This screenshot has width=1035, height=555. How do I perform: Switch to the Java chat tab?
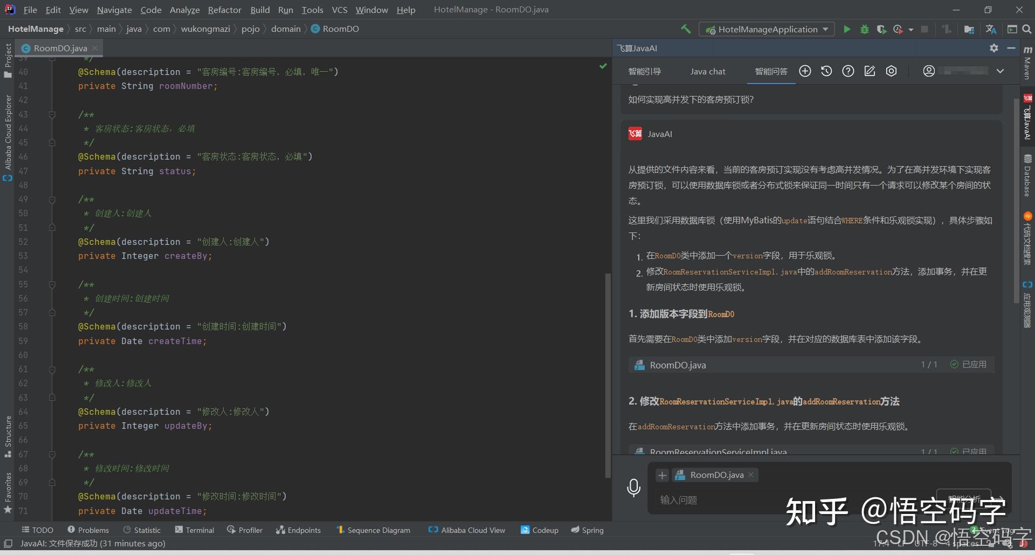[x=708, y=71]
